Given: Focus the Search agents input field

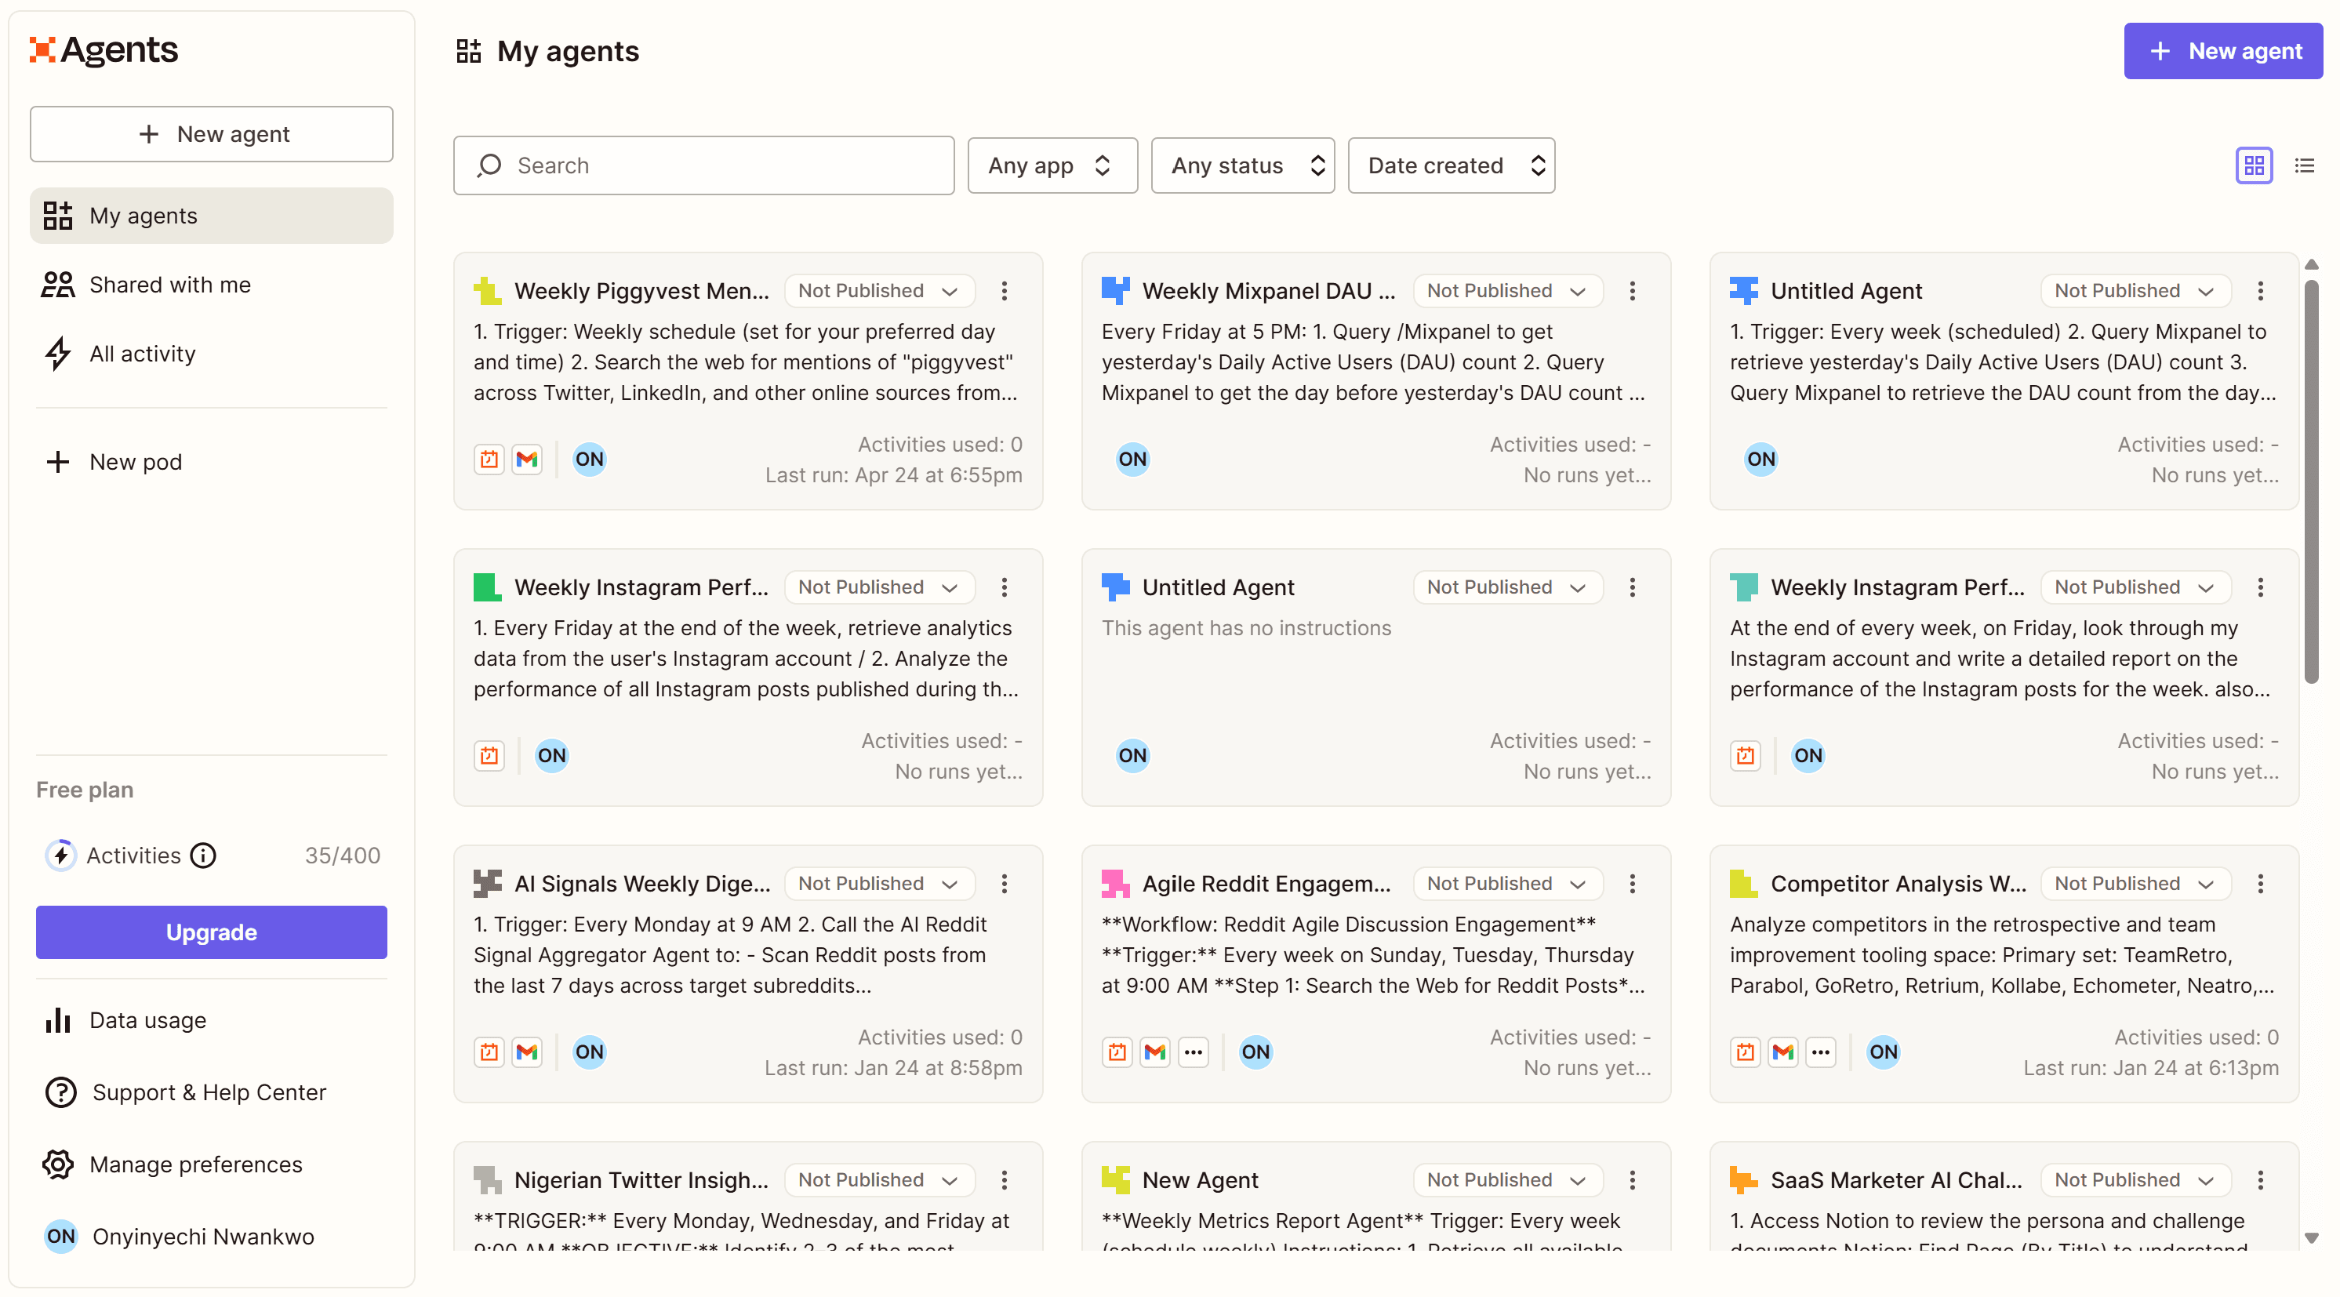Looking at the screenshot, I should (x=703, y=165).
